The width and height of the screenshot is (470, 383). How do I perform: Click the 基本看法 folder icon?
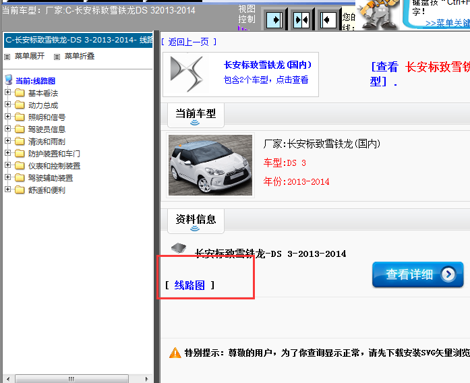point(20,92)
